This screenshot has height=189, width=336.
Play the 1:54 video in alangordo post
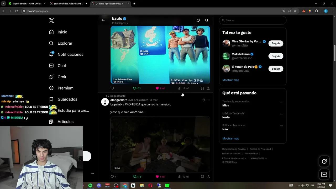pyautogui.click(x=160, y=144)
